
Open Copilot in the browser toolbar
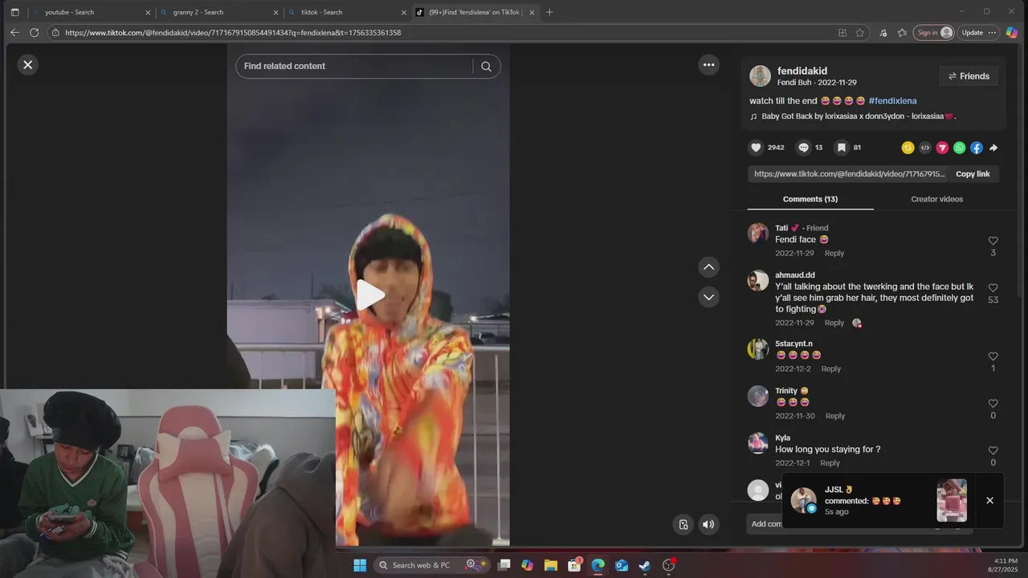tap(1012, 33)
